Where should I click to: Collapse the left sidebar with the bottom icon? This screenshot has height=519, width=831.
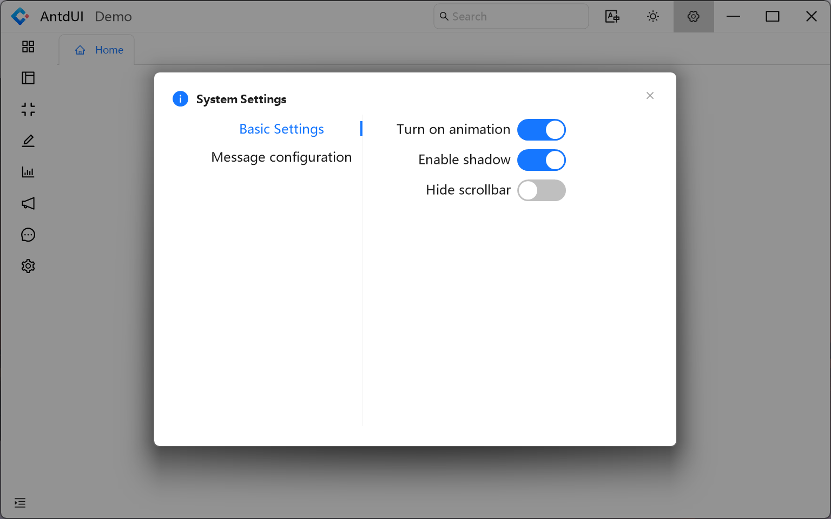pos(20,503)
